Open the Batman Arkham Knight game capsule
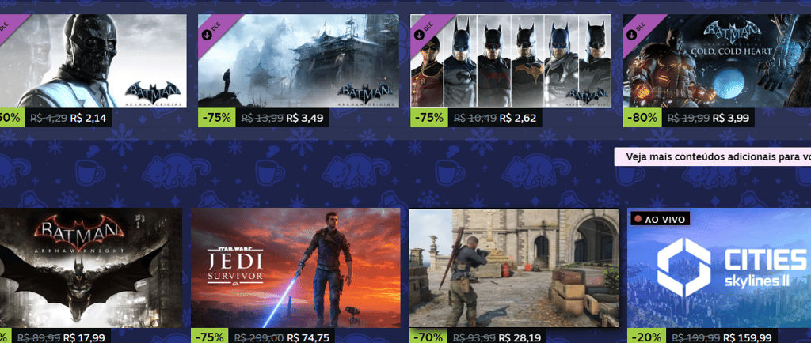Screen dimensions: 811x343 pos(91,268)
